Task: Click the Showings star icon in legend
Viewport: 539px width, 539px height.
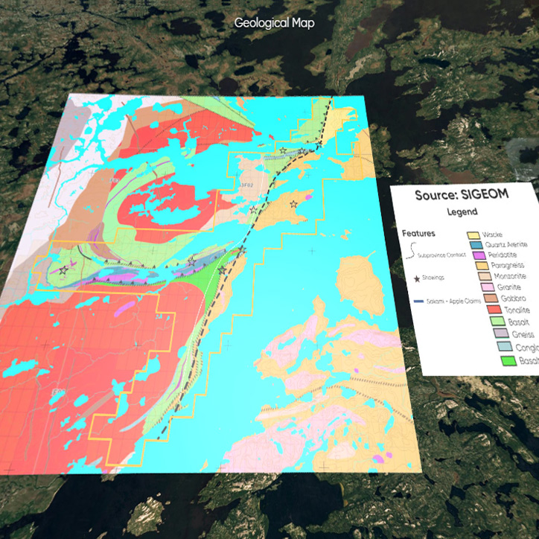Action: [416, 278]
